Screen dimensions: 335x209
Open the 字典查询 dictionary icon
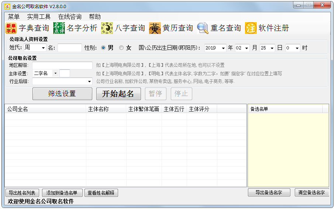(11, 28)
